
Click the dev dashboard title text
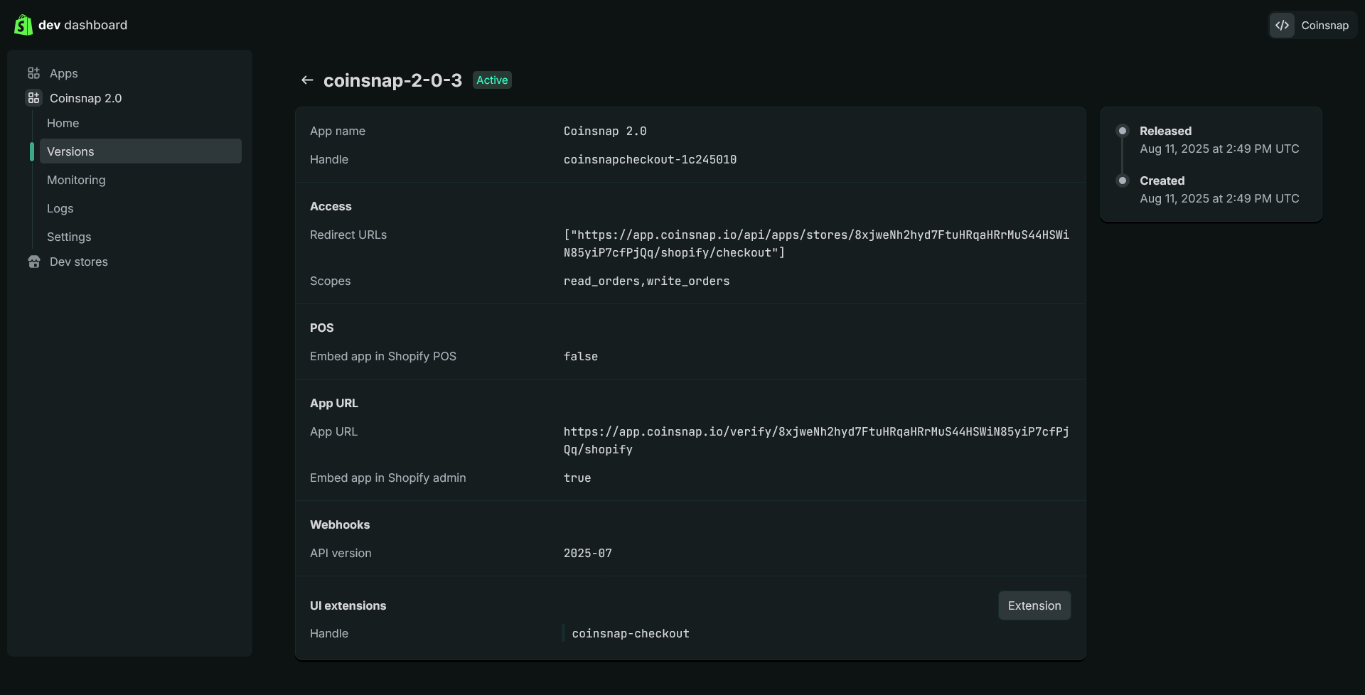click(x=82, y=25)
